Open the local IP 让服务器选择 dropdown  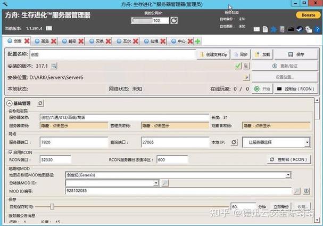[307, 142]
